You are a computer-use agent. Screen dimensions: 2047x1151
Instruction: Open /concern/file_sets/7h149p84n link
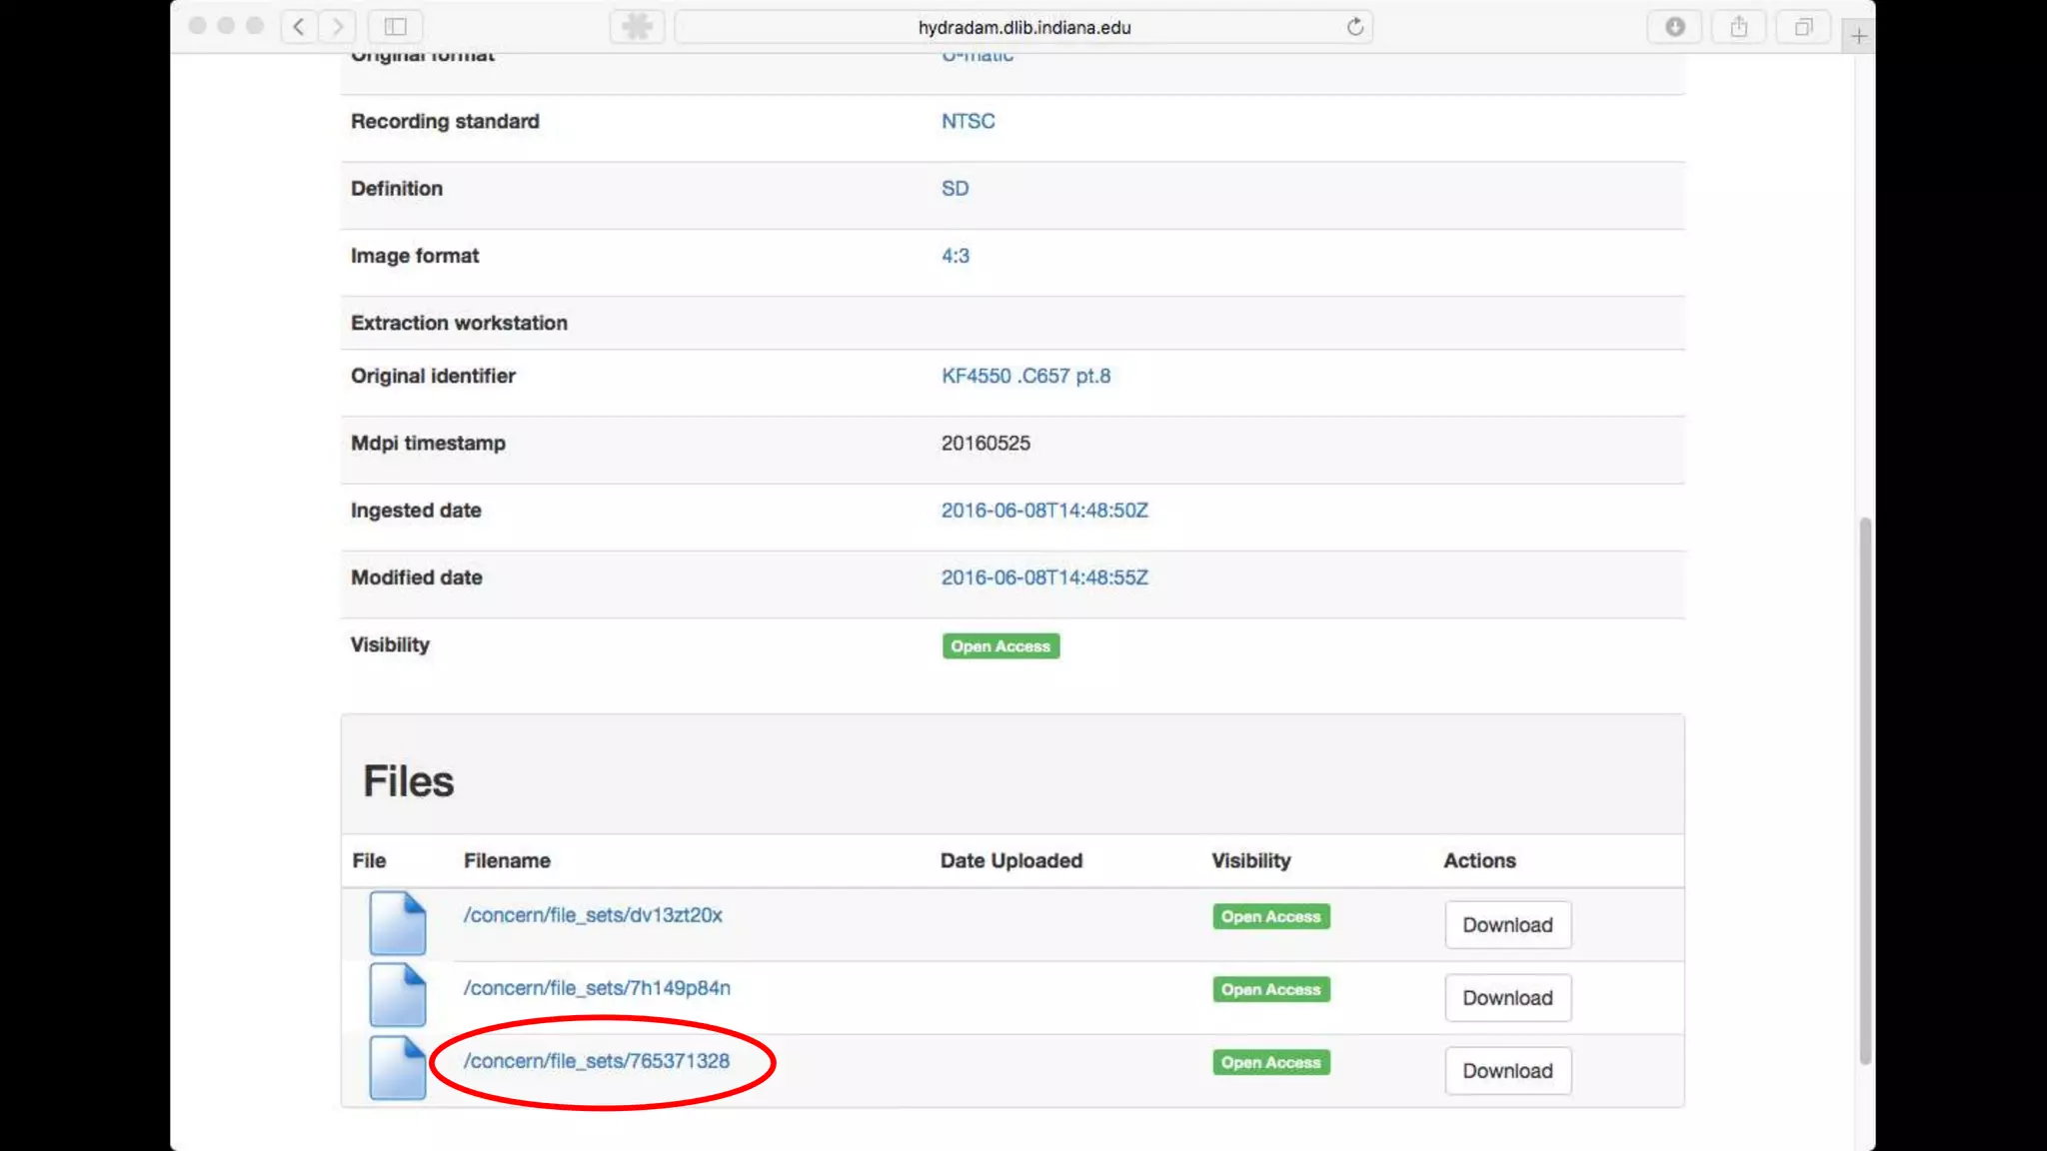pyautogui.click(x=597, y=988)
